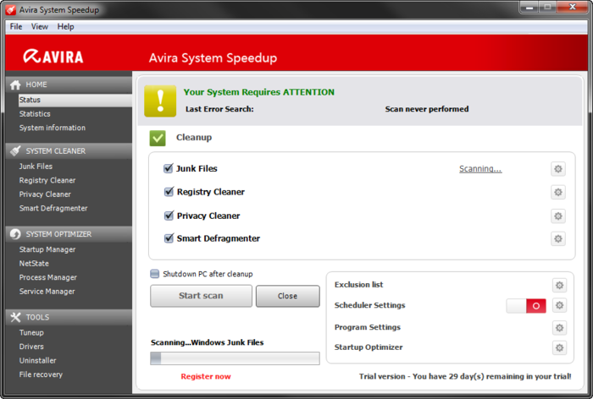This screenshot has width=593, height=399.
Task: Click the Avira logo in red banner
Action: point(53,57)
